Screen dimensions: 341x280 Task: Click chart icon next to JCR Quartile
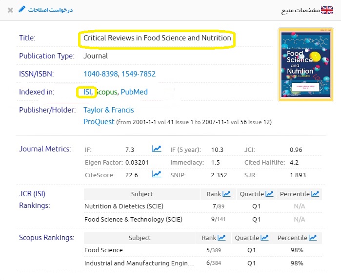(270, 194)
